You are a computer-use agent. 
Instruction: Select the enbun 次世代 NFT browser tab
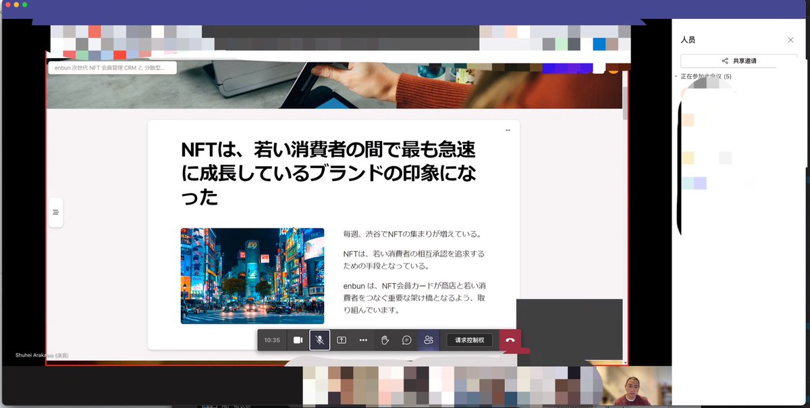click(112, 68)
